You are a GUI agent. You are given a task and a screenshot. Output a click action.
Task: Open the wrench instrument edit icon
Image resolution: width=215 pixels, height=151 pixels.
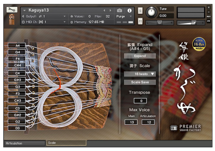point(12,10)
